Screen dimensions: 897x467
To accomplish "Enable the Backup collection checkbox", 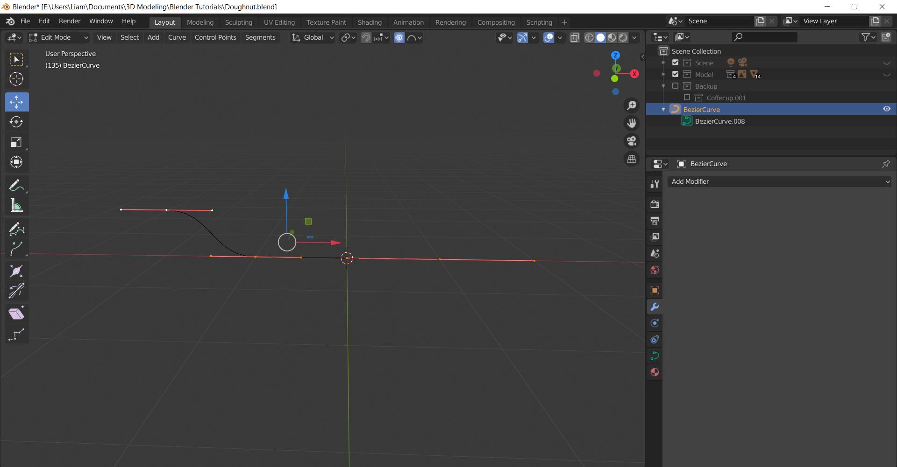I will coord(675,86).
